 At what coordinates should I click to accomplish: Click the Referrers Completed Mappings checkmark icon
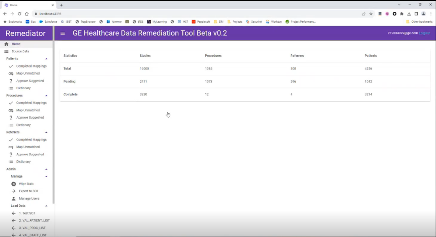(x=11, y=140)
